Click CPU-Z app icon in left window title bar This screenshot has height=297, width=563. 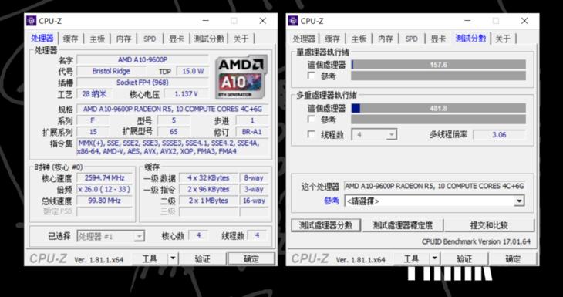click(32, 21)
